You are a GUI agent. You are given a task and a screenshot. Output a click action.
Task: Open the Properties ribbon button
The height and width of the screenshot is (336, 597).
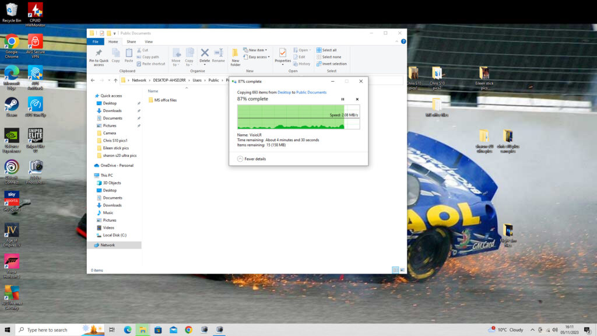pos(283,55)
